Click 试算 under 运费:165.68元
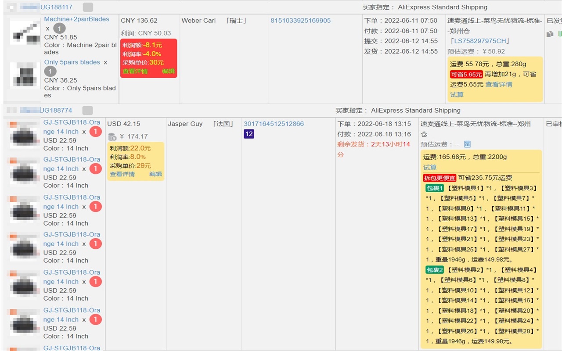562x351 pixels. click(x=430, y=167)
